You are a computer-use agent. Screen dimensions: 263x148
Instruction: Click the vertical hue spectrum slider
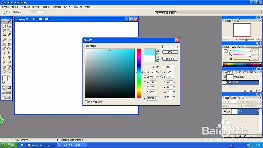[139, 73]
